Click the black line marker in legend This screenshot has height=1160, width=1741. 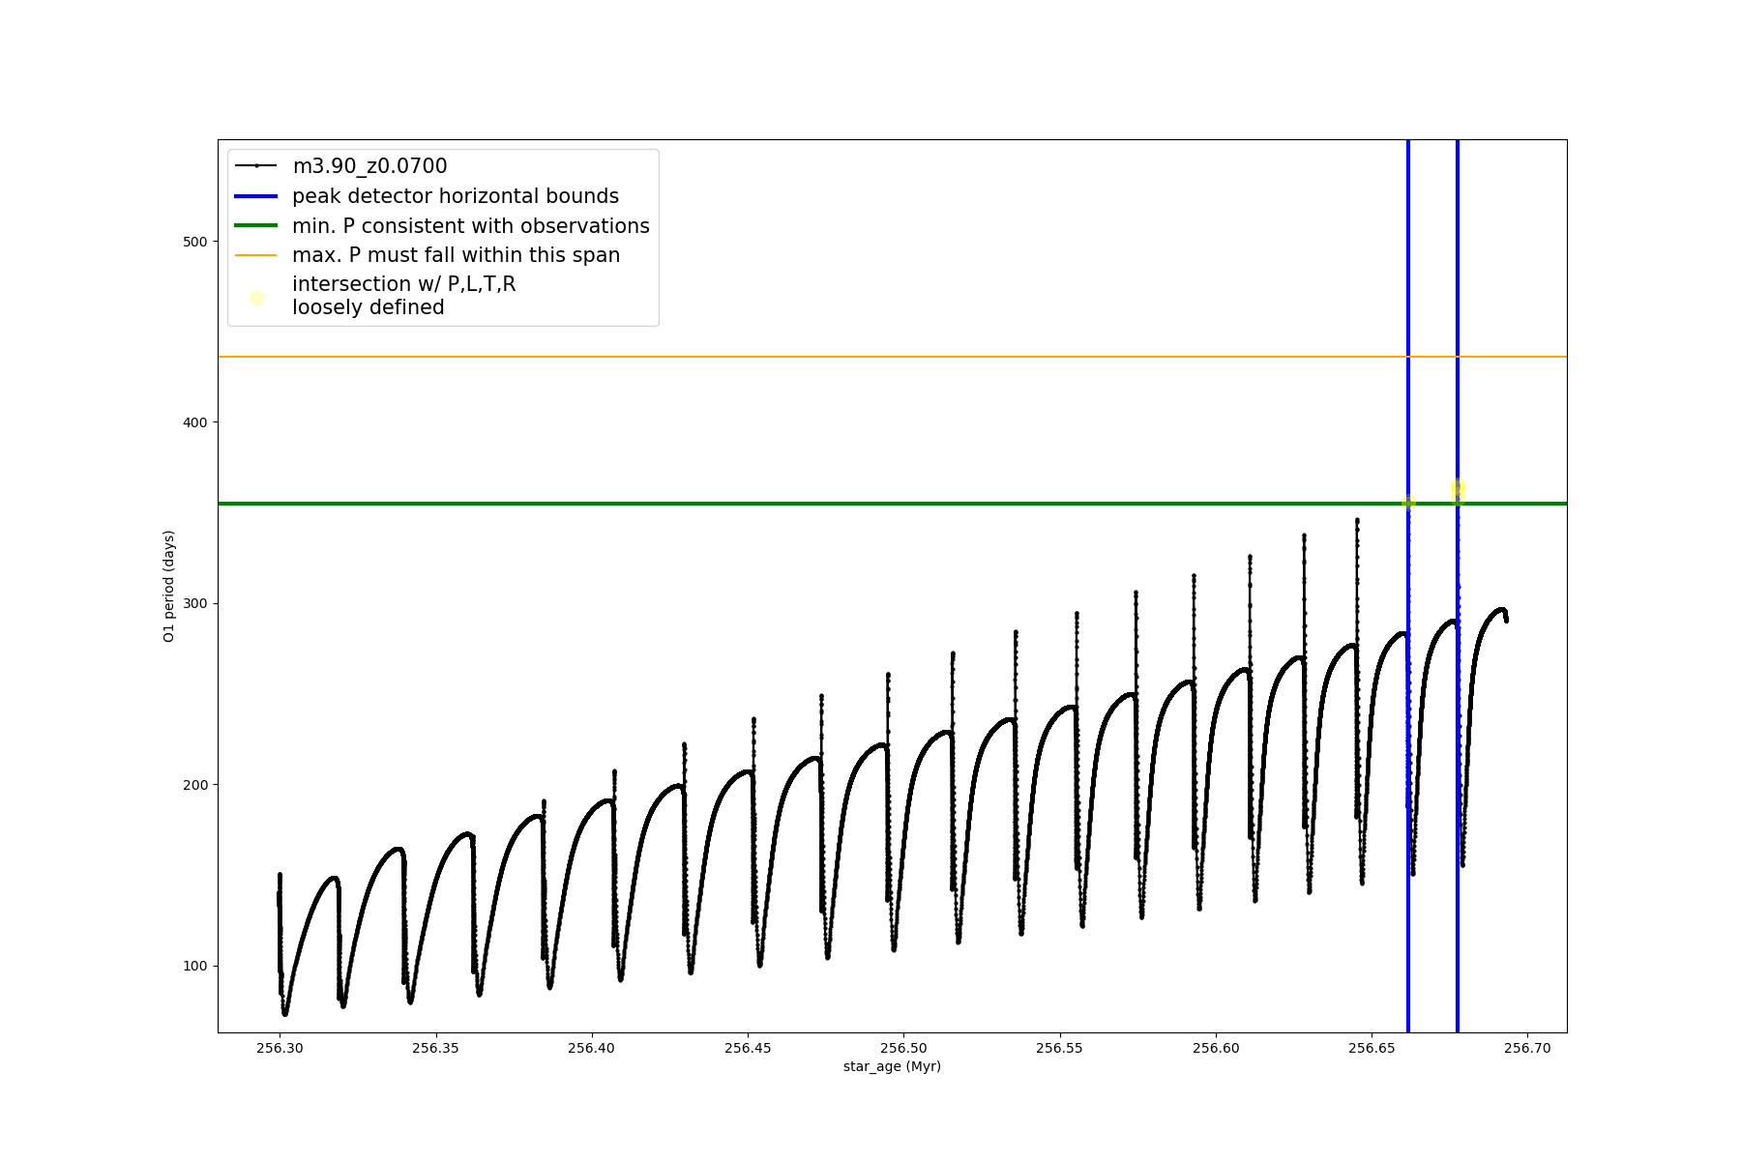(256, 166)
